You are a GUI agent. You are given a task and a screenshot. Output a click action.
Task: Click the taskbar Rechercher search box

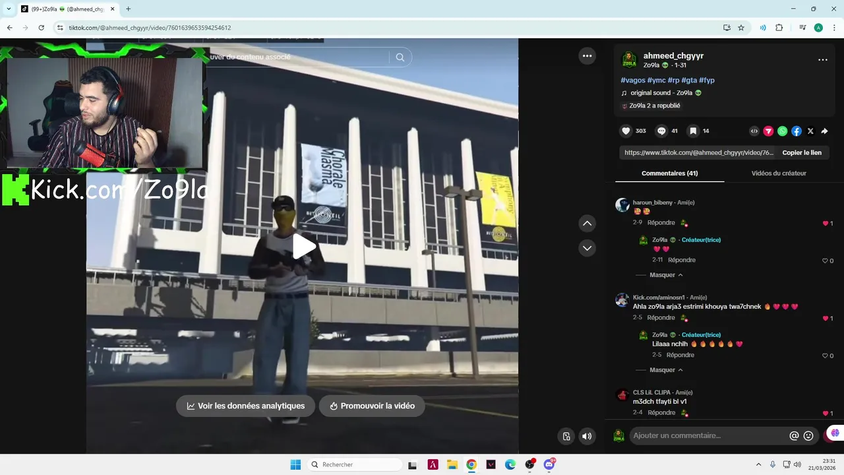[x=355, y=464]
